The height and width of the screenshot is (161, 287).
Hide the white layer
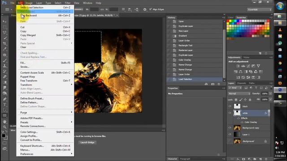[230, 113]
